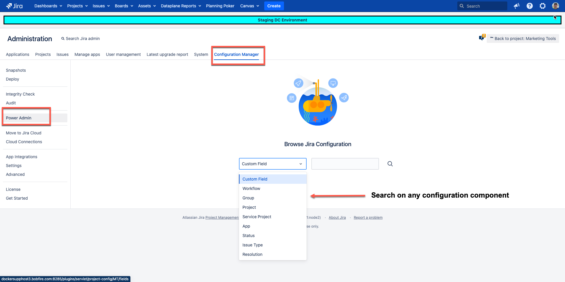Click the cyan Staging DC Environment banner
This screenshot has height=282, width=565.
click(282, 20)
